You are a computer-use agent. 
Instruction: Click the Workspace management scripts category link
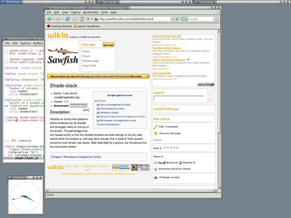pos(82,157)
